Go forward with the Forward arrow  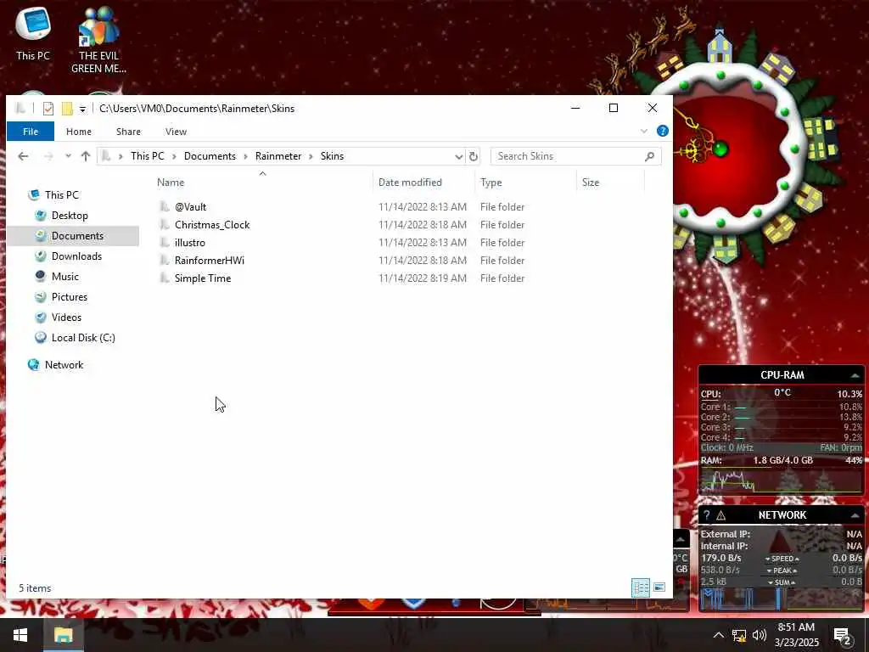48,156
